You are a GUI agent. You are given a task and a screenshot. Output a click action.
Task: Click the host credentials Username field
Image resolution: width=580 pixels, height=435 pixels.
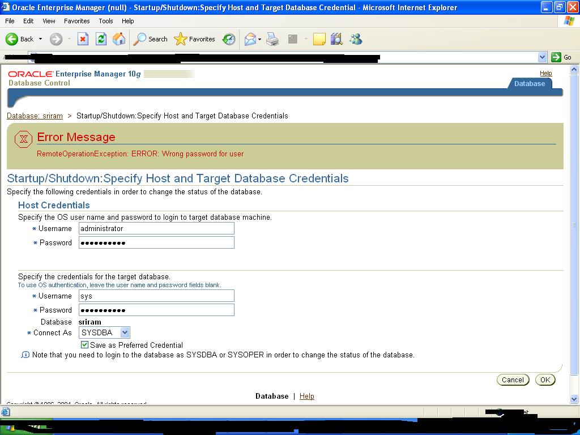click(156, 228)
